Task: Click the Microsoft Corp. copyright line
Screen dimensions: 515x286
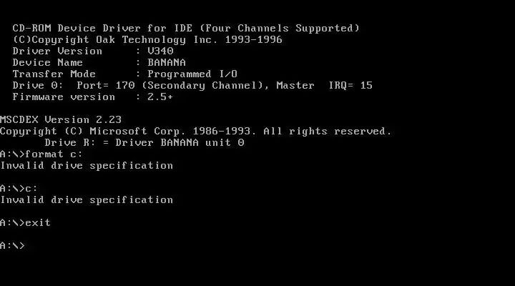Action: click(196, 132)
